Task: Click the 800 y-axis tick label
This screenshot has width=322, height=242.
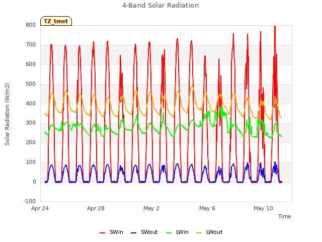Action: point(31,25)
